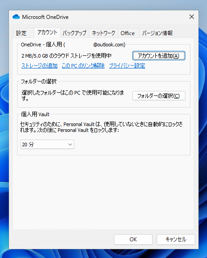Click the アカウントを追加(A) button
The width and height of the screenshot is (207, 258).
(159, 56)
